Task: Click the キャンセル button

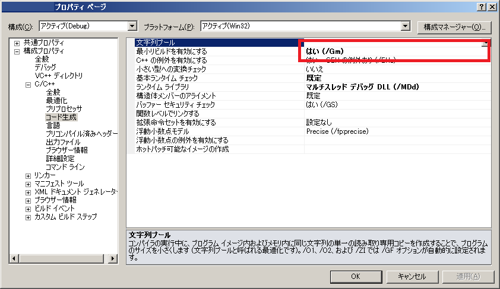Action: tap(412, 277)
